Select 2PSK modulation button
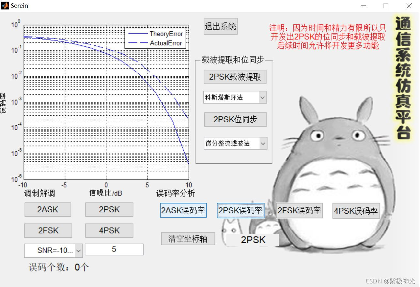 [109, 209]
